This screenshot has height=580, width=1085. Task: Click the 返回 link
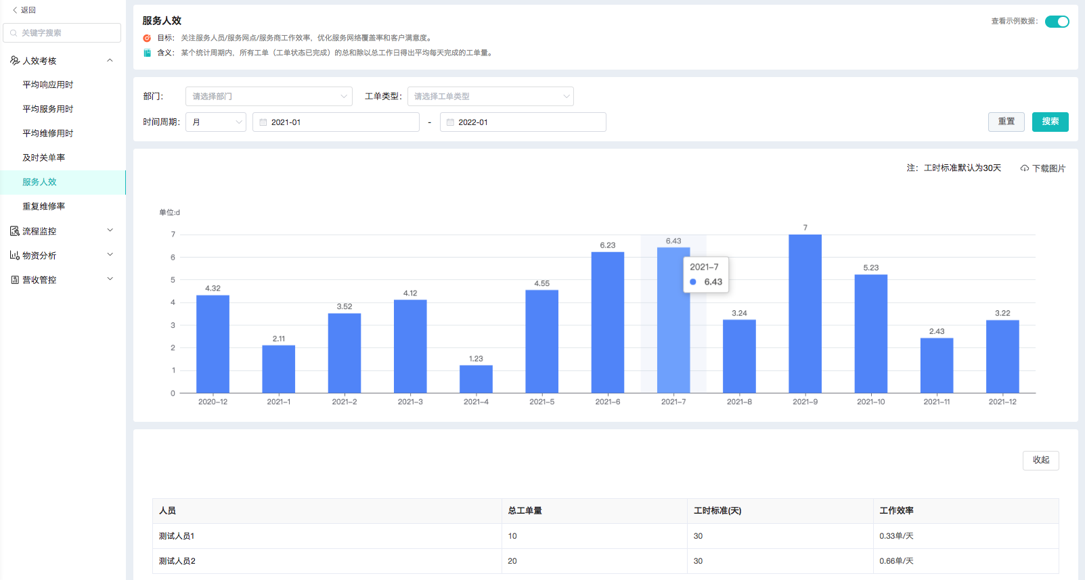[x=24, y=10]
